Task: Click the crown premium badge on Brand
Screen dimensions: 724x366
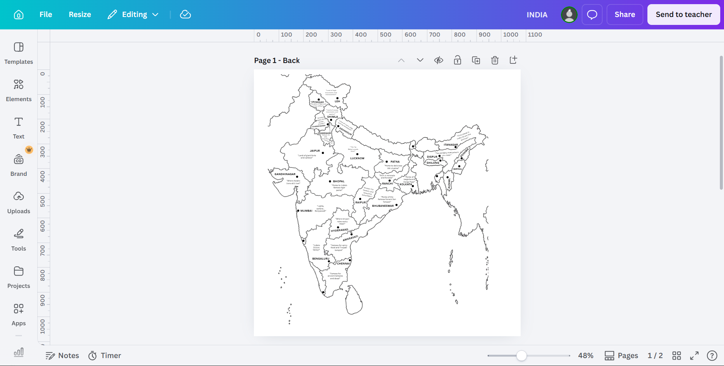Action: click(29, 150)
